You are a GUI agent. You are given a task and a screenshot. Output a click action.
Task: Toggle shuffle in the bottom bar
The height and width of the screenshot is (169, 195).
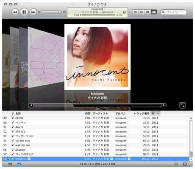10,164
